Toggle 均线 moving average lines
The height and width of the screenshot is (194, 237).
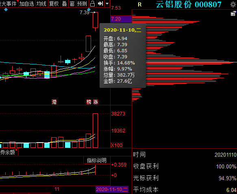(x=41, y=4)
